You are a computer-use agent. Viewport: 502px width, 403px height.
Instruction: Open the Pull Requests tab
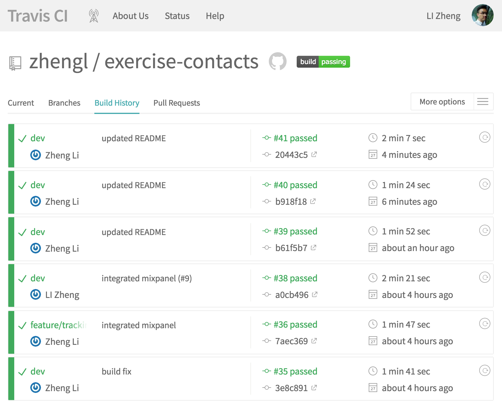click(176, 103)
